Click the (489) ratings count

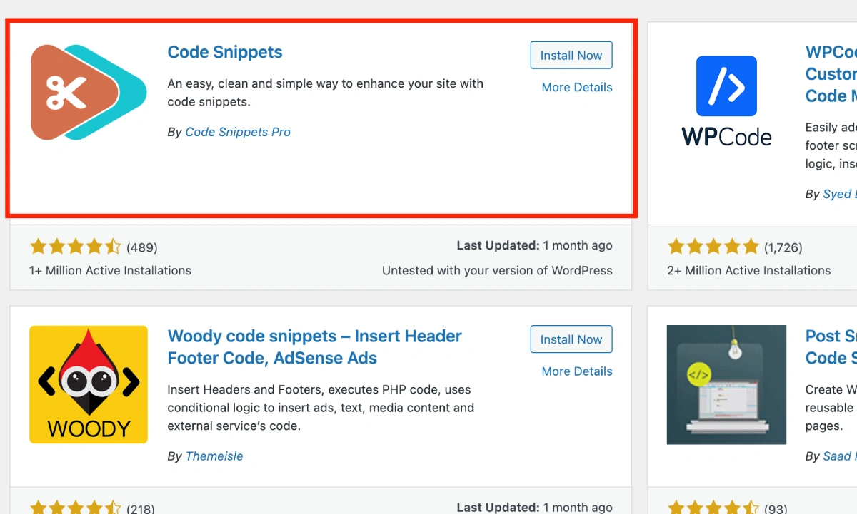[142, 247]
